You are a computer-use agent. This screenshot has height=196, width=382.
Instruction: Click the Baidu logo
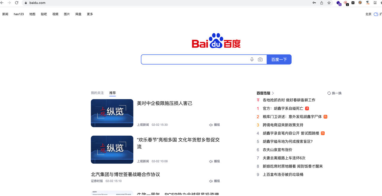point(216,41)
